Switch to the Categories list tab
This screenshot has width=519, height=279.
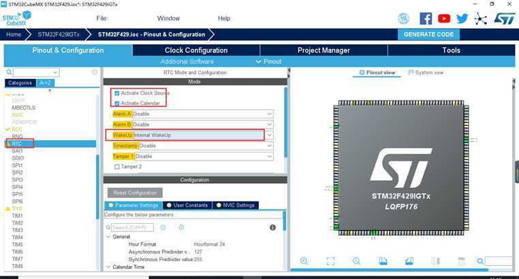[20, 83]
